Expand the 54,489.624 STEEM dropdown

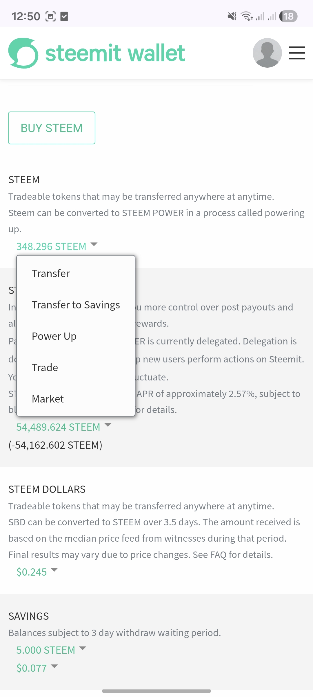[64, 427]
